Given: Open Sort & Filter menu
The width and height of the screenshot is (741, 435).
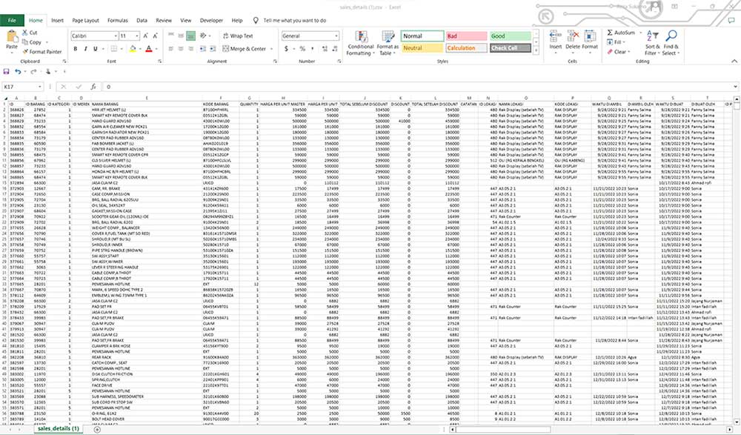Looking at the screenshot, I should tap(653, 43).
